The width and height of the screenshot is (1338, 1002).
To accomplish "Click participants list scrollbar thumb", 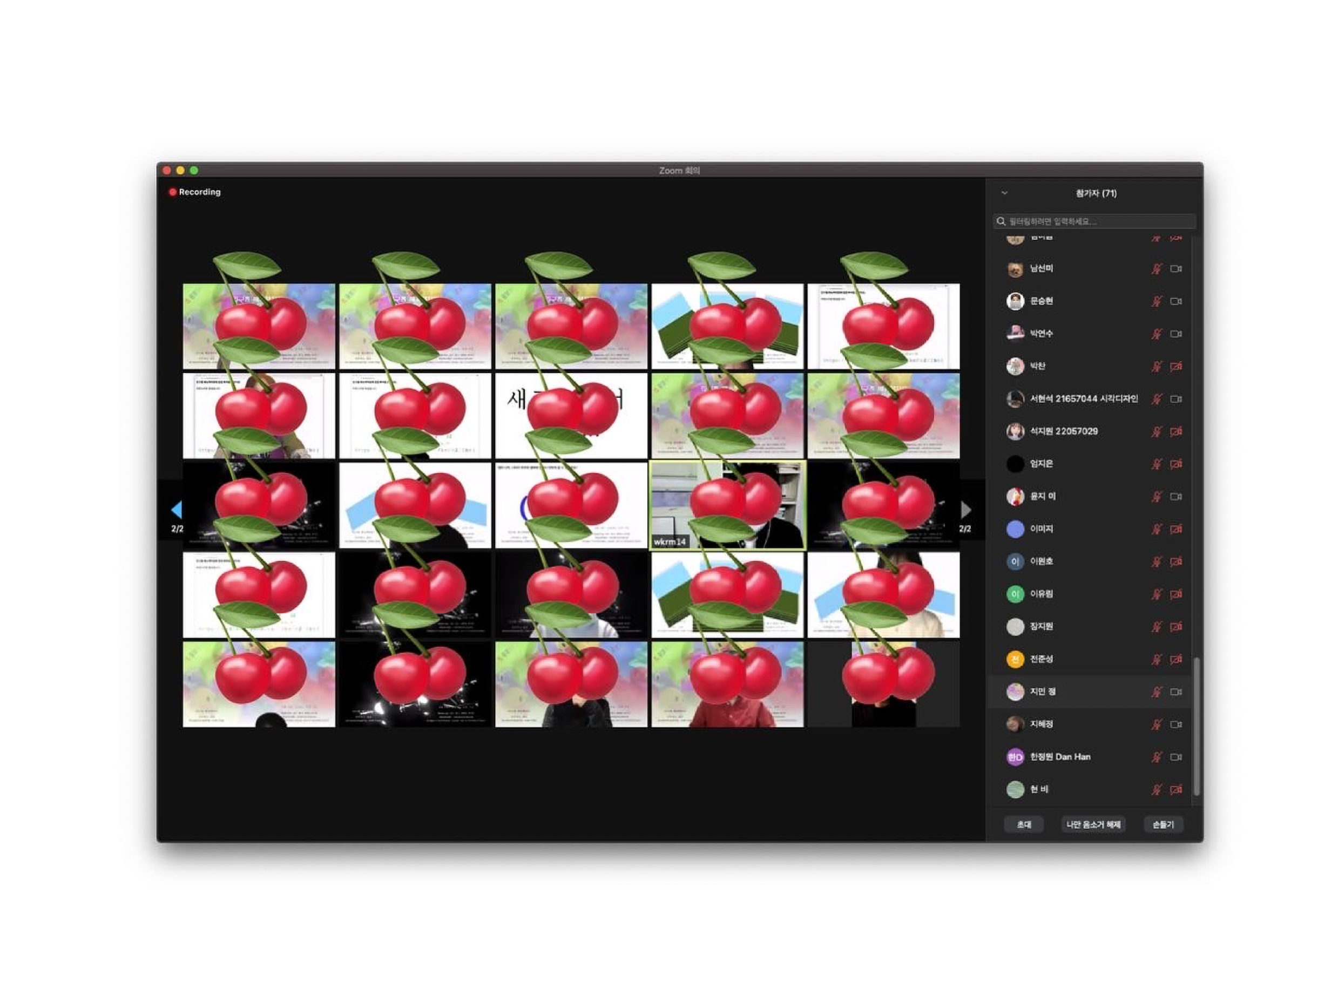I will (x=1196, y=726).
